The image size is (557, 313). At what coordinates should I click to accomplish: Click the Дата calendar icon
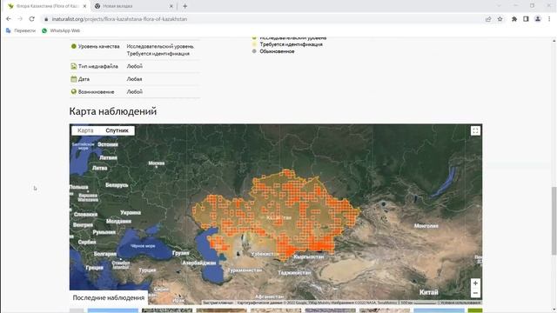pyautogui.click(x=73, y=79)
